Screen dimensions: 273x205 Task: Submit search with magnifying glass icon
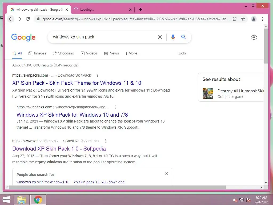183,37
